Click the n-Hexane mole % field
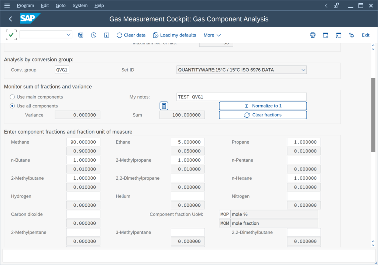The height and width of the screenshot is (265, 378). [x=304, y=178]
